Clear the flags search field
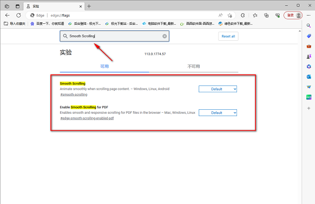 (x=165, y=36)
